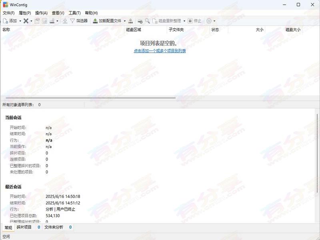The image size is (320, 240).
Task: Click the remove X icon in toolbar
Action: pos(26,21)
